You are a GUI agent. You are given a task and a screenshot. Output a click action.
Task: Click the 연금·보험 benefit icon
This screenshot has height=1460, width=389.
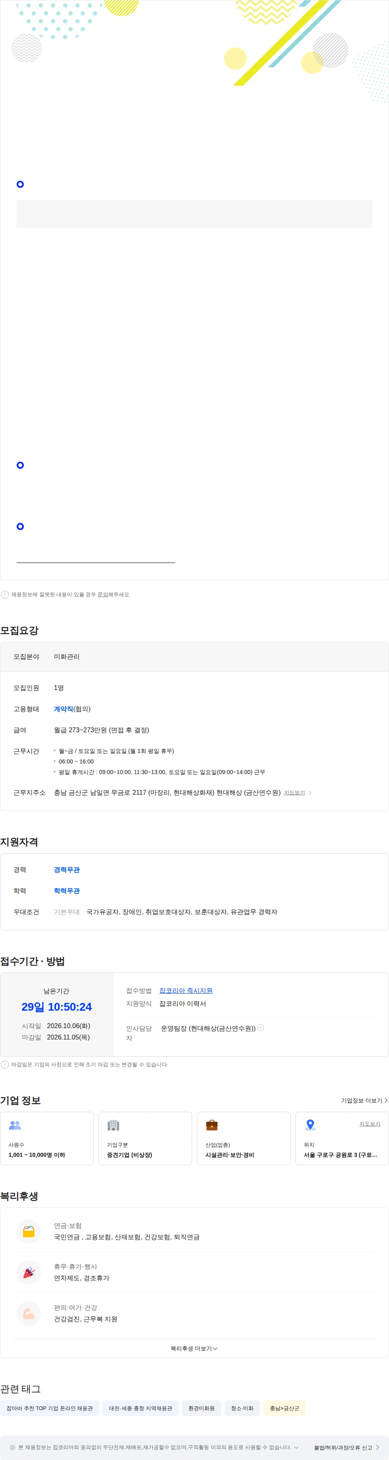29,1231
